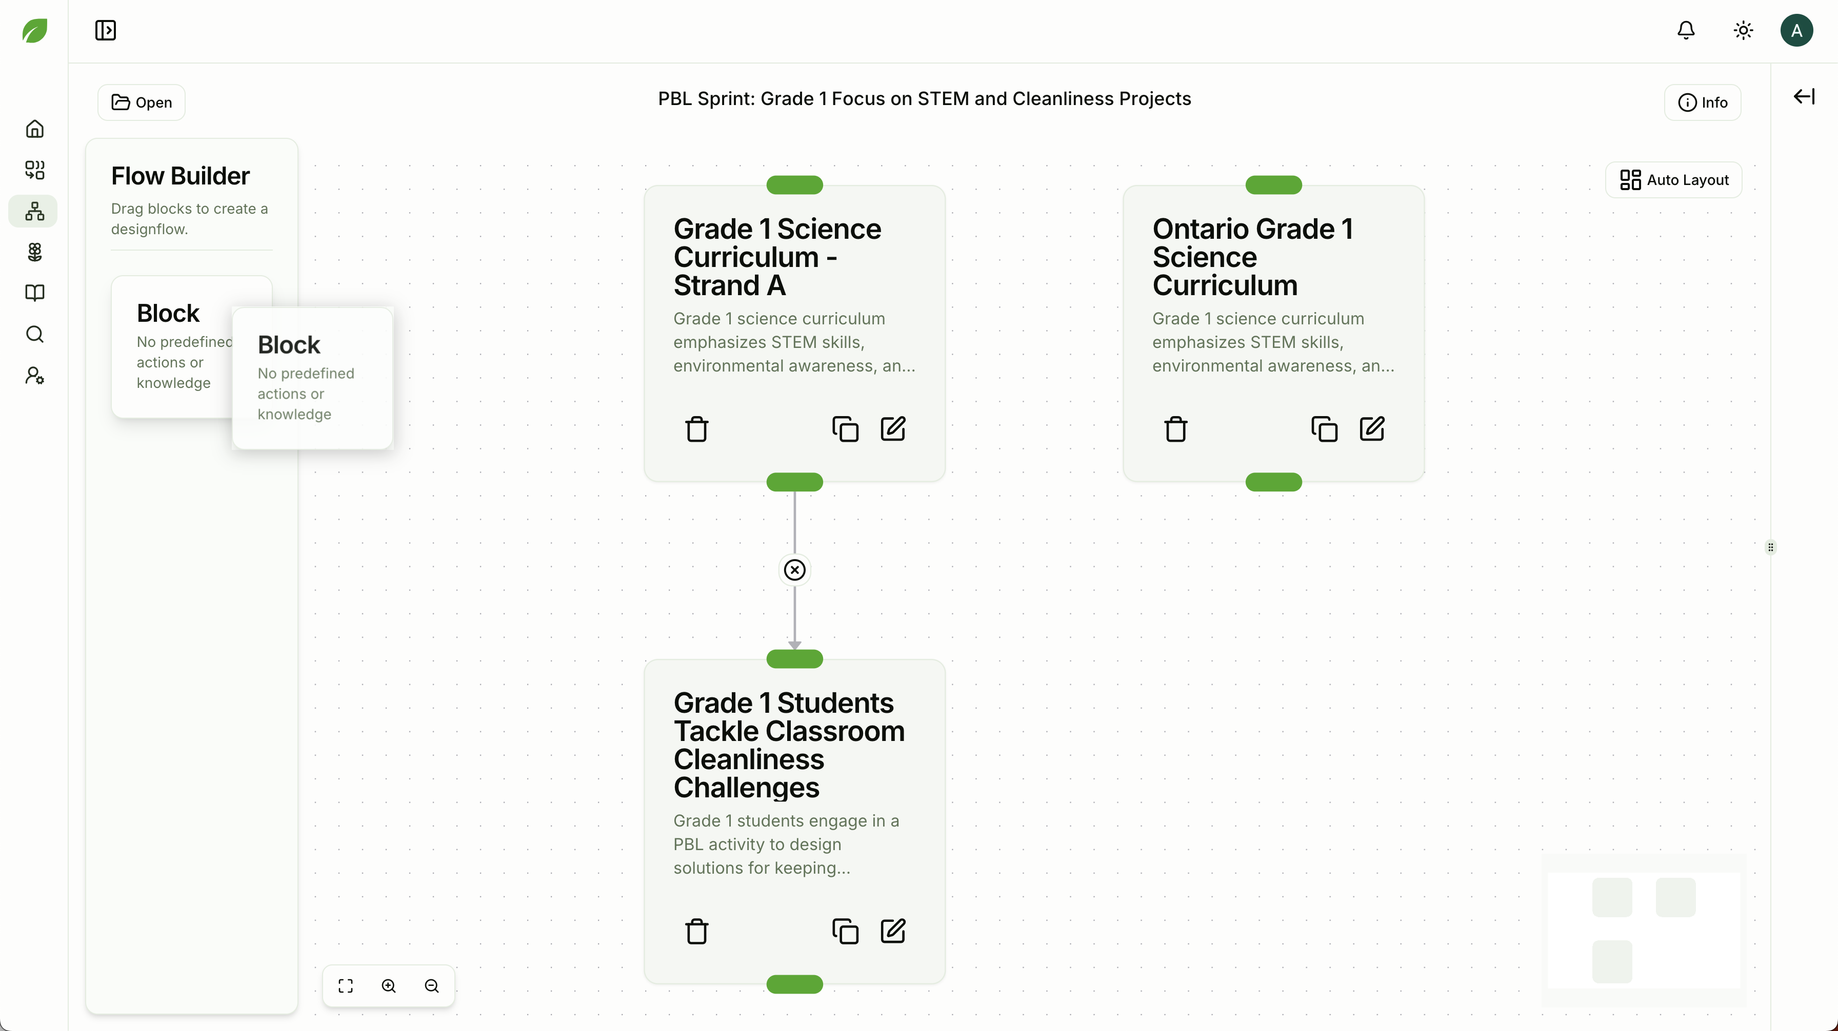Go to Home in sidebar

point(34,129)
